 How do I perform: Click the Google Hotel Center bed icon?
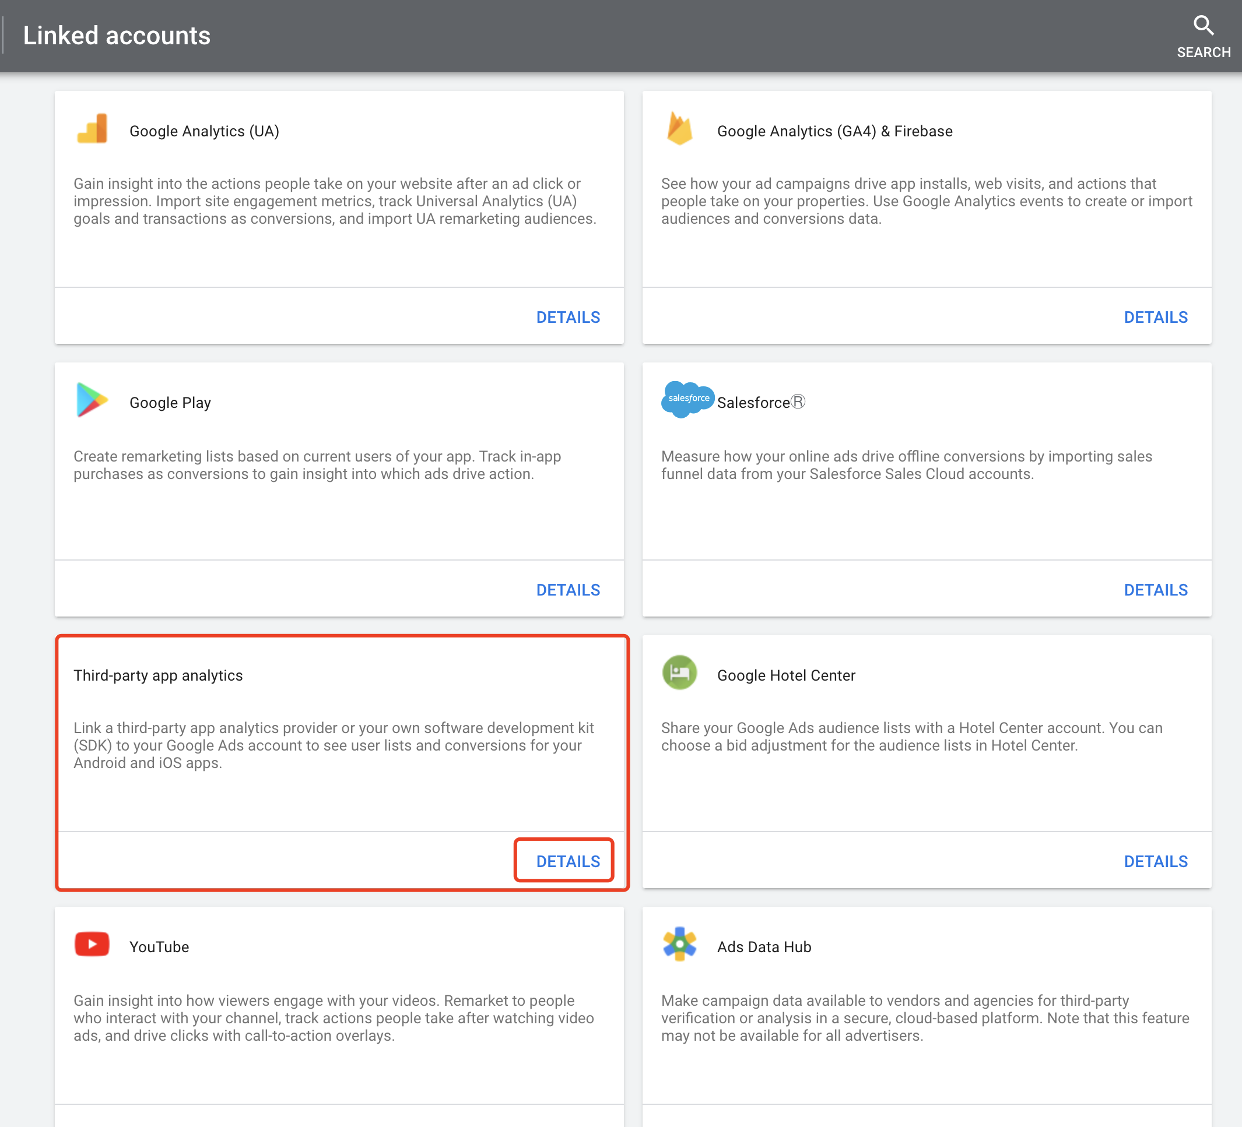(679, 672)
